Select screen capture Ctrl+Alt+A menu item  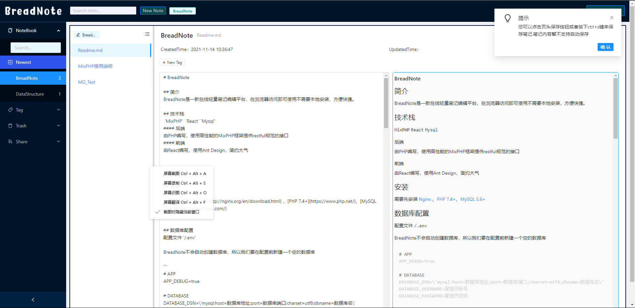tap(185, 174)
